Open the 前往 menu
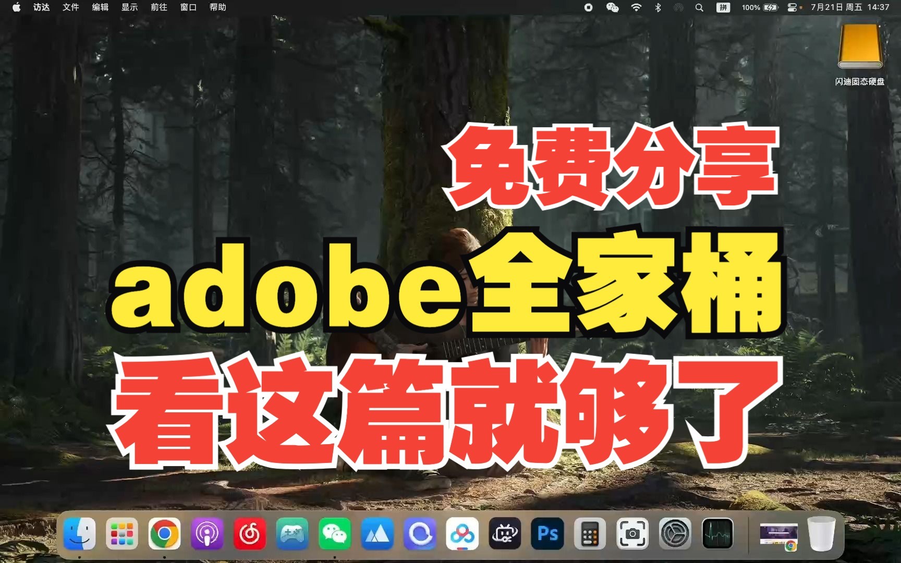 (x=159, y=7)
